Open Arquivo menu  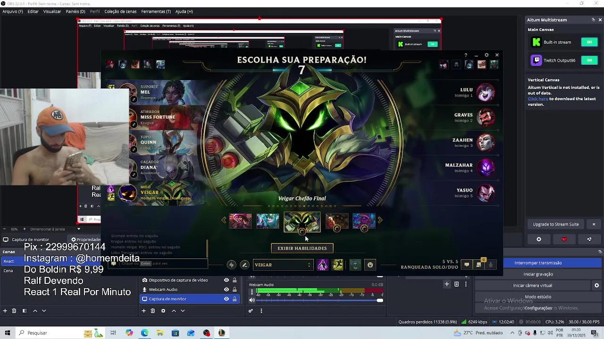[13, 11]
